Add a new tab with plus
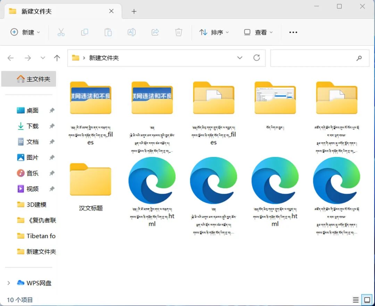This screenshot has width=375, height=306. (x=134, y=11)
